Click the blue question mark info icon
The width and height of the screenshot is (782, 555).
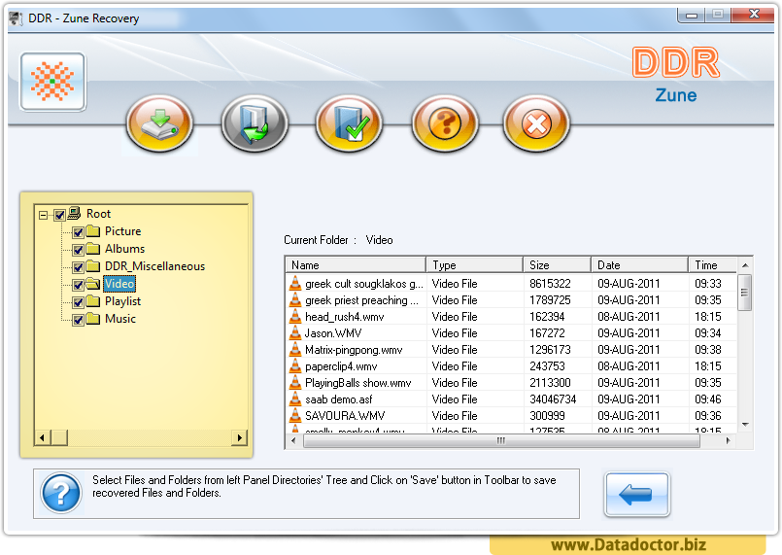pos(61,493)
